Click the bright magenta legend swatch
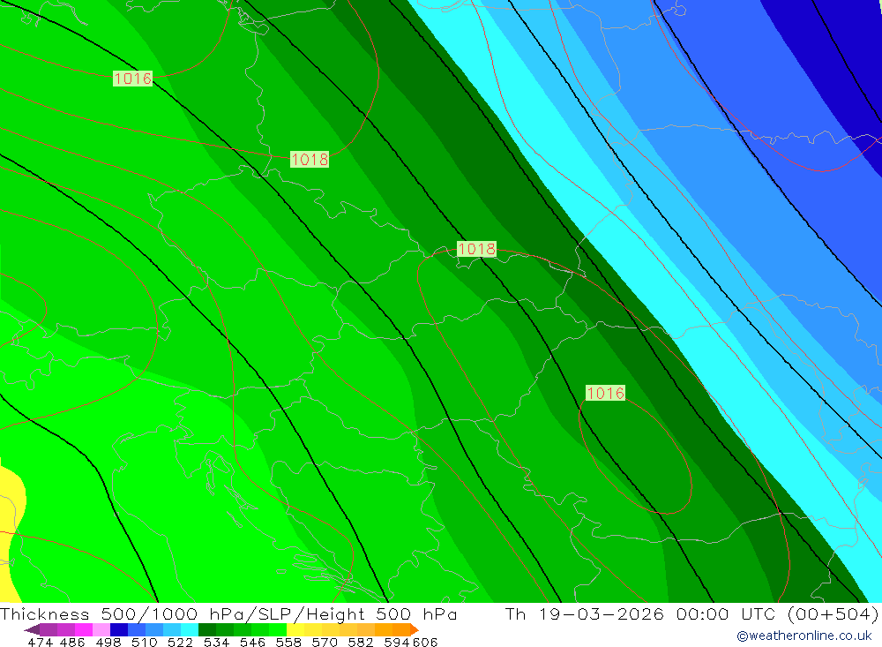This screenshot has height=647, width=882. pos(83,629)
